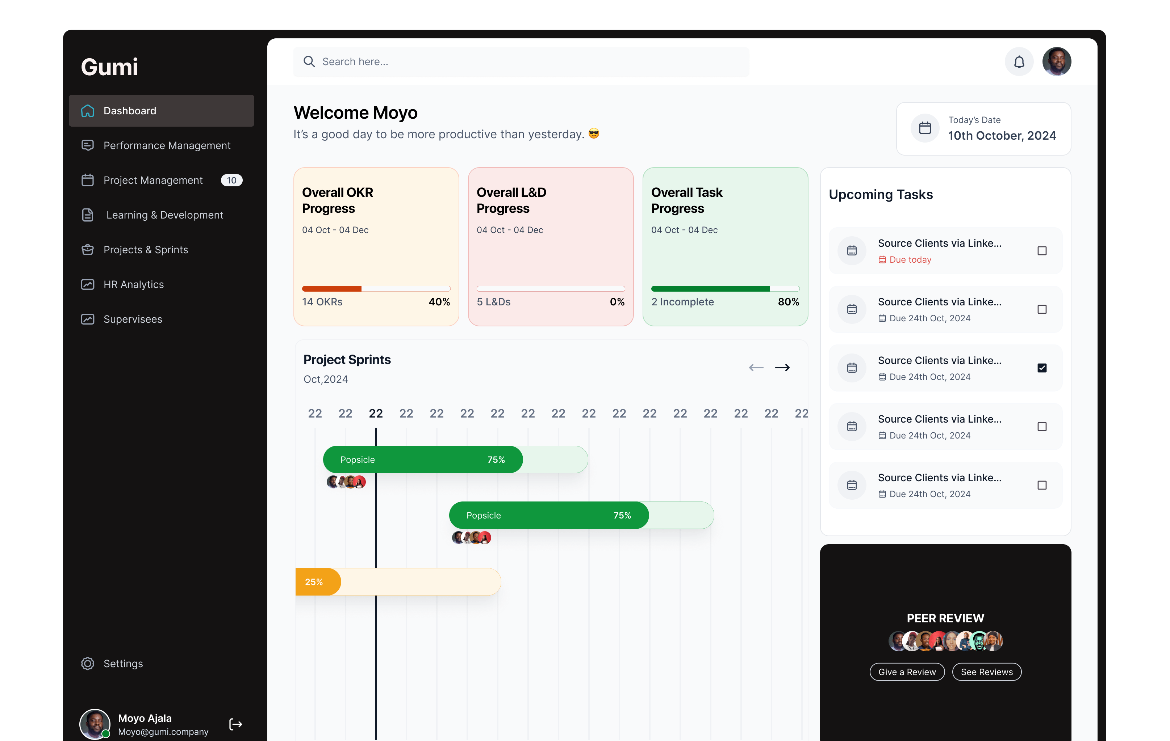Click the search magnifier icon
1170x741 pixels.
(x=309, y=62)
